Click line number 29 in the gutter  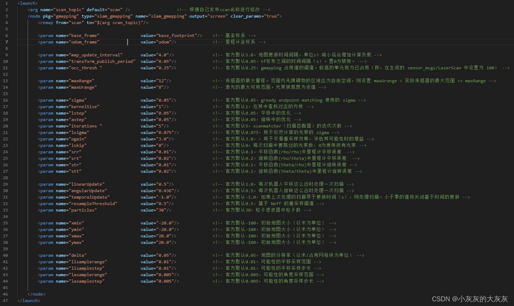[5, 184]
